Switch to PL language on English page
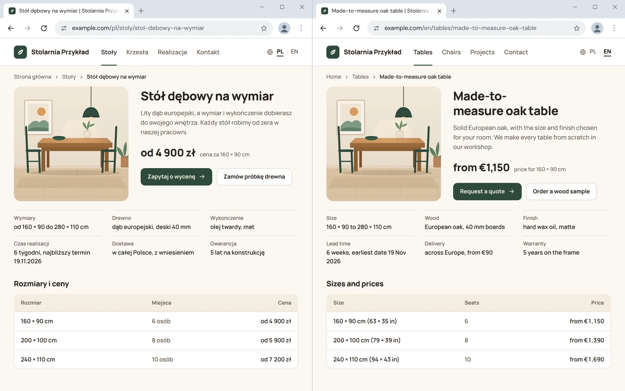The height and width of the screenshot is (391, 625). (x=593, y=52)
